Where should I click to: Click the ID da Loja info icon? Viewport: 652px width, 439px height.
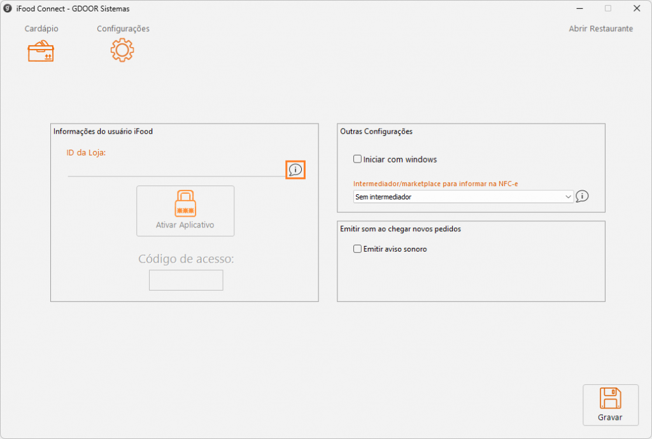point(295,169)
